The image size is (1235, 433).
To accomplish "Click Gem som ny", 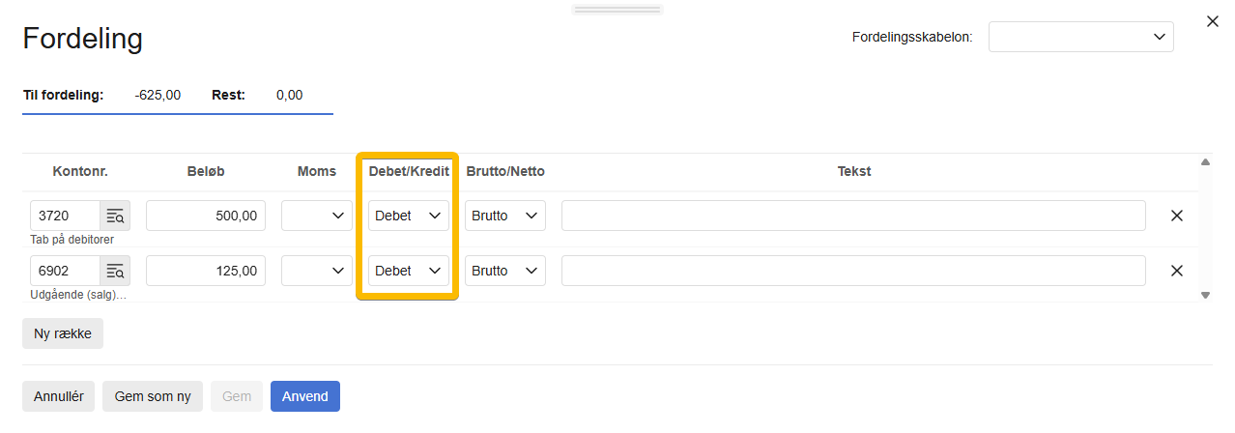I will (x=153, y=396).
